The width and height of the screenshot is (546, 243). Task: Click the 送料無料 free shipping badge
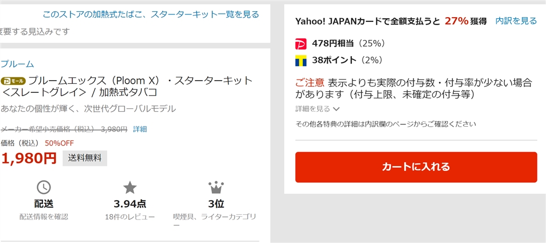click(x=85, y=158)
